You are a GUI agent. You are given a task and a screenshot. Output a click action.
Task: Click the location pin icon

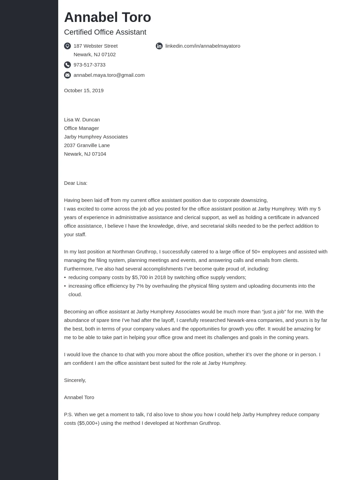pyautogui.click(x=67, y=46)
